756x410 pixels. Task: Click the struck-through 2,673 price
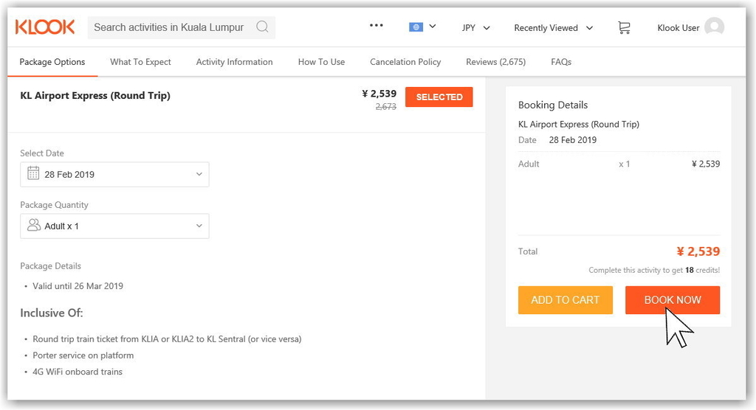385,106
